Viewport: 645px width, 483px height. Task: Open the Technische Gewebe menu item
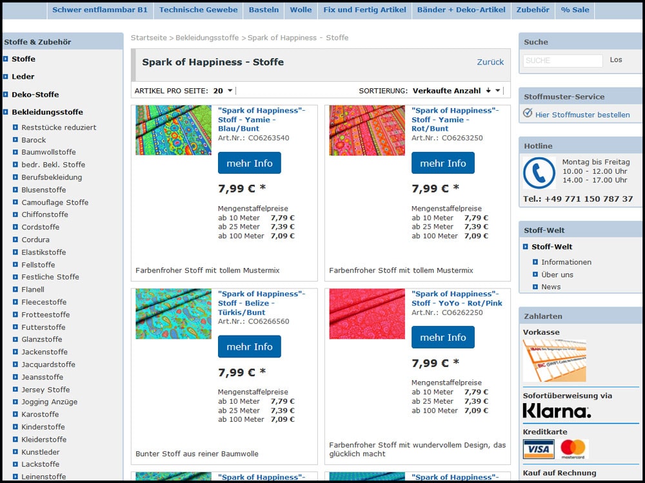tap(198, 10)
